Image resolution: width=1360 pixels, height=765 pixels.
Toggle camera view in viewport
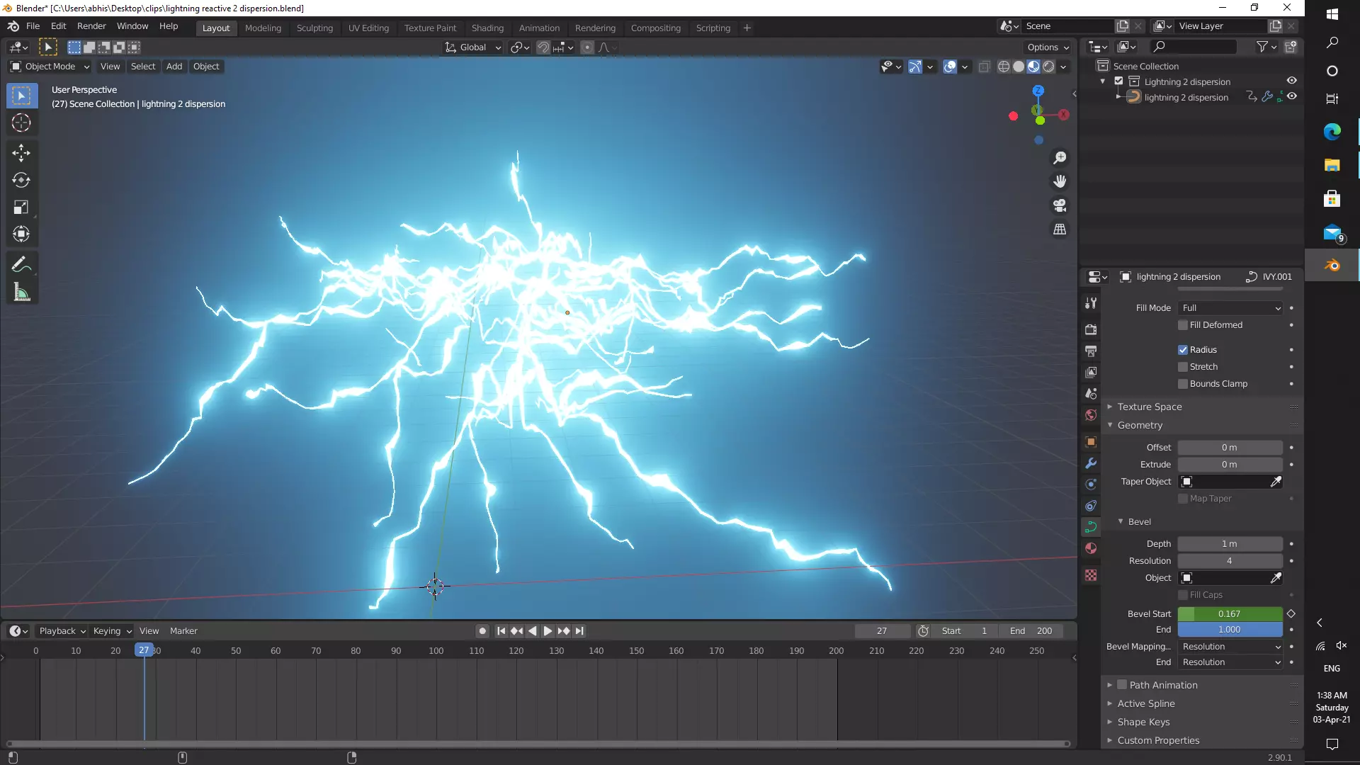tap(1060, 205)
